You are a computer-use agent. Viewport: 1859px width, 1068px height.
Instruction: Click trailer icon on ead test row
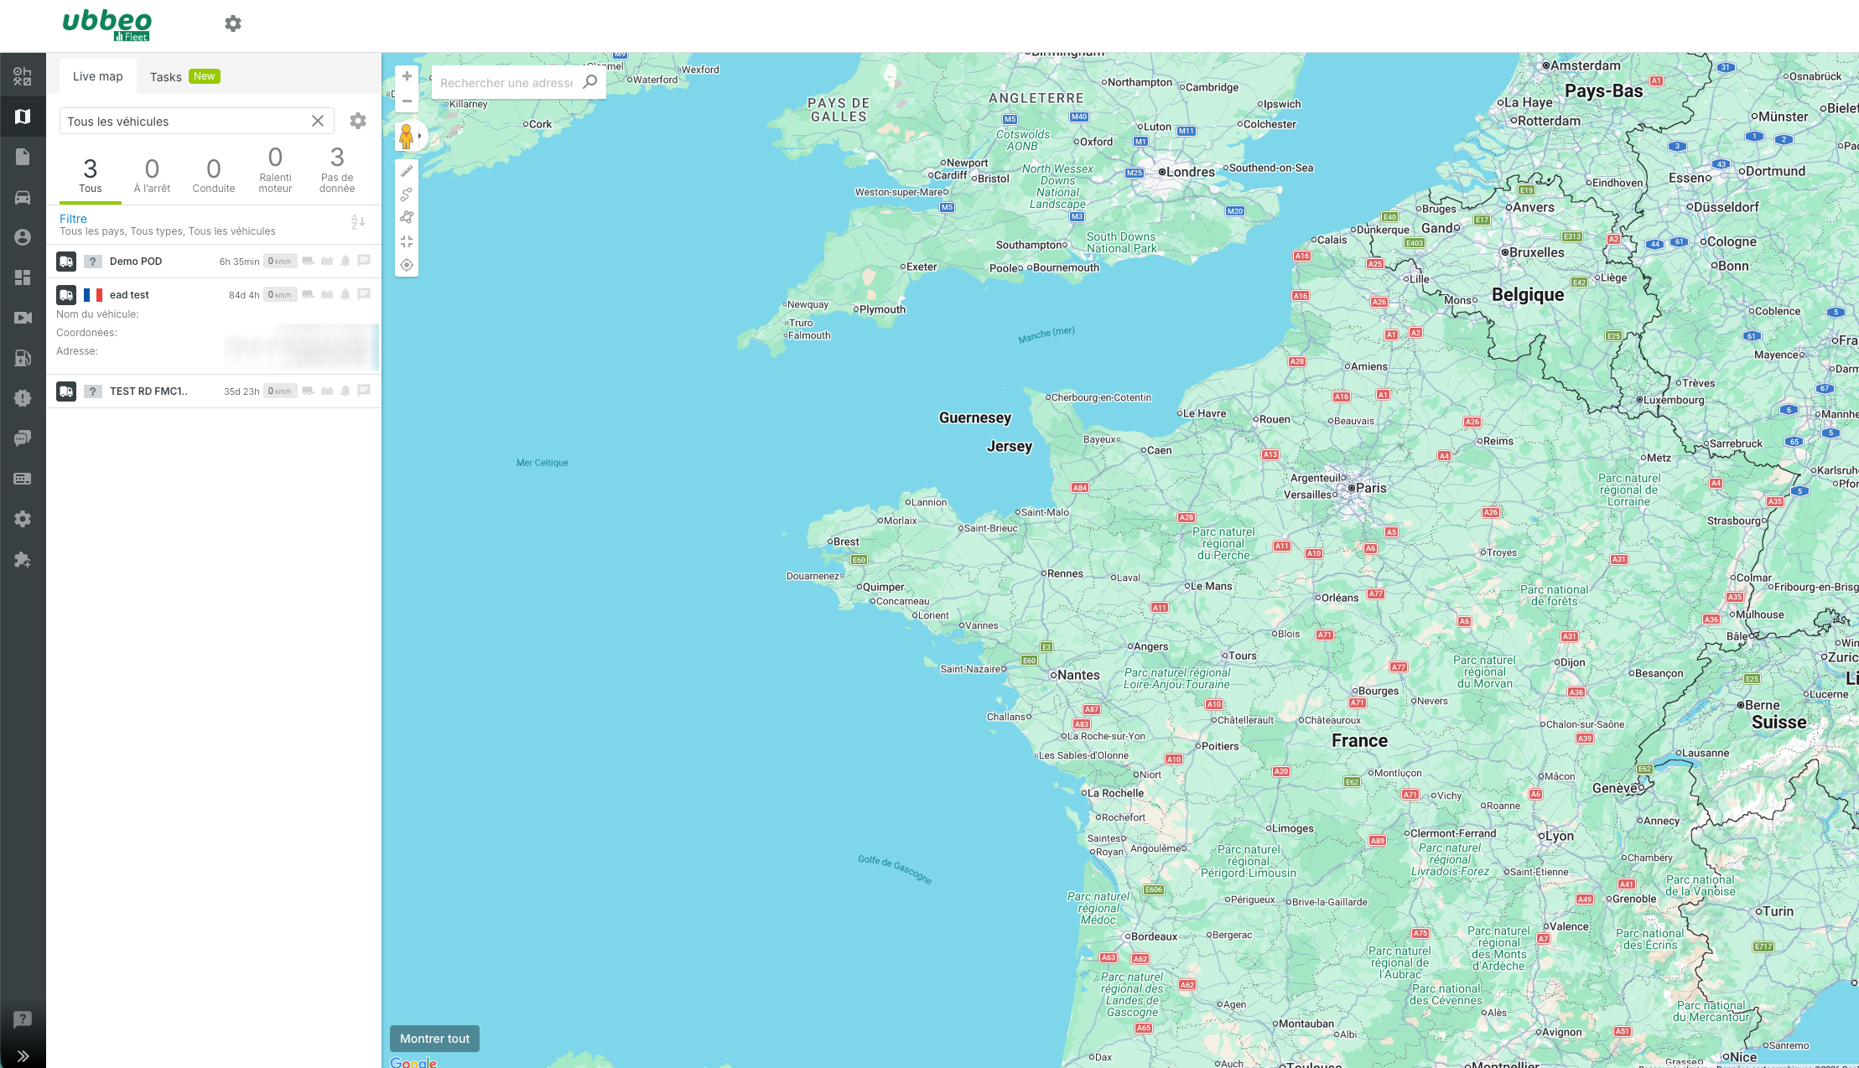[309, 294]
